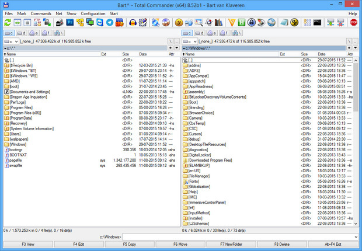This screenshot has width=362, height=251.
Task: Click the green H toolbar icon
Action: [242, 23]
